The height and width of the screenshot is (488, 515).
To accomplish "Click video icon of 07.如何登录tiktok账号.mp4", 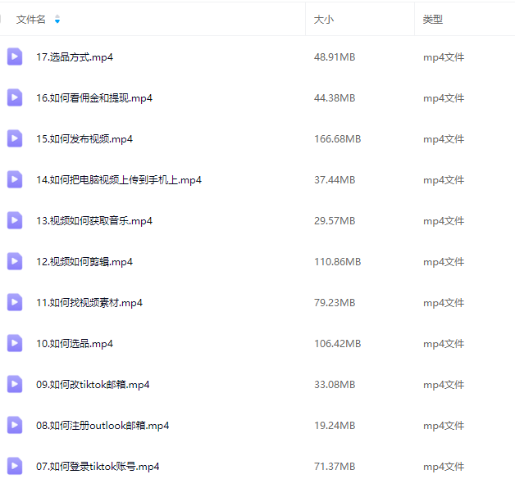I will click(15, 466).
